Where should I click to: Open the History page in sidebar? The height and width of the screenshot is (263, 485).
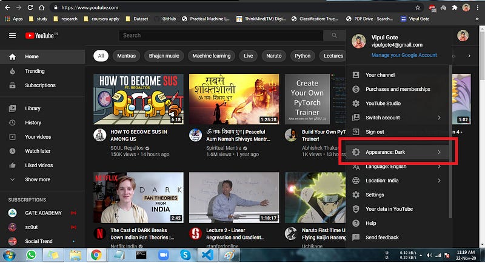tap(33, 122)
